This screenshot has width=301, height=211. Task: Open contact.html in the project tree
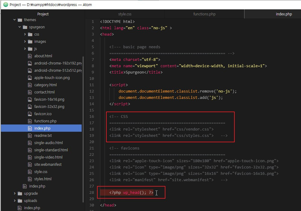coord(44,92)
